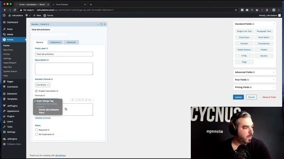284x159 pixels.
Task: Open the Dashboard in the sidebar
Action: click(x=12, y=22)
